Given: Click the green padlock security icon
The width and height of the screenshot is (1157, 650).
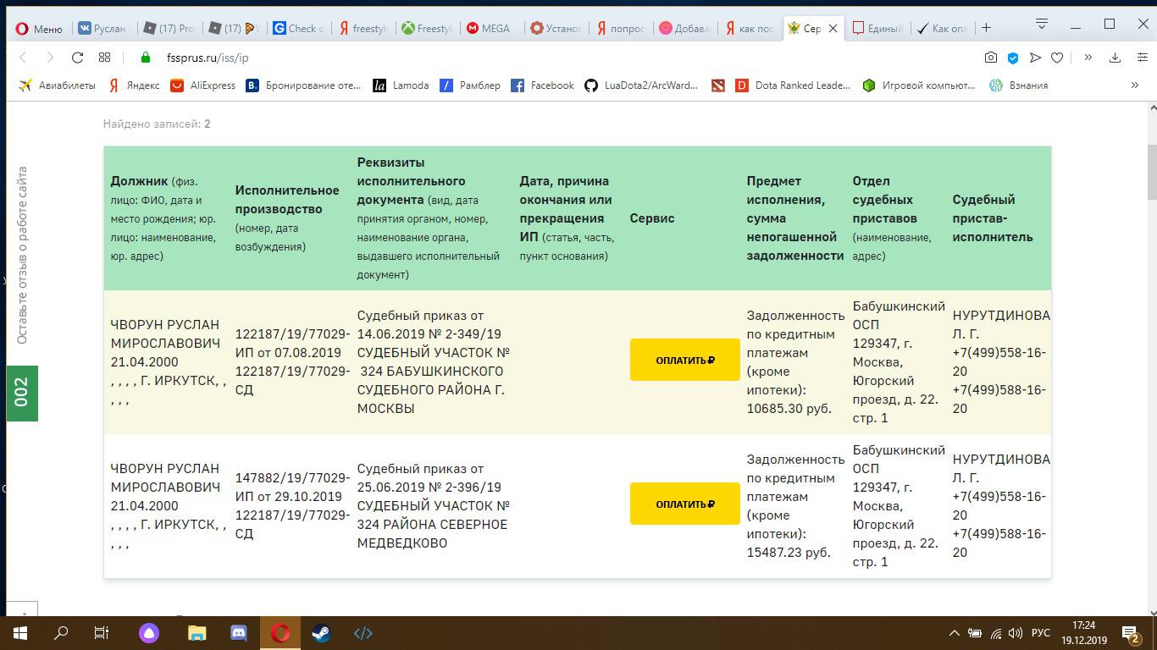Looking at the screenshot, I should [x=145, y=58].
